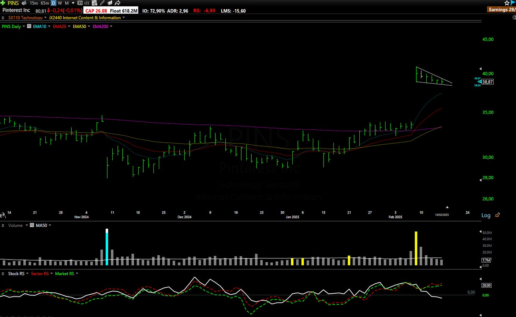The image size is (516, 317).
Task: Click the 7.7M volume average label
Action: pyautogui.click(x=486, y=260)
